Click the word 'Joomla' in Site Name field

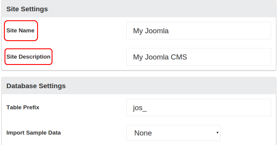point(157,31)
